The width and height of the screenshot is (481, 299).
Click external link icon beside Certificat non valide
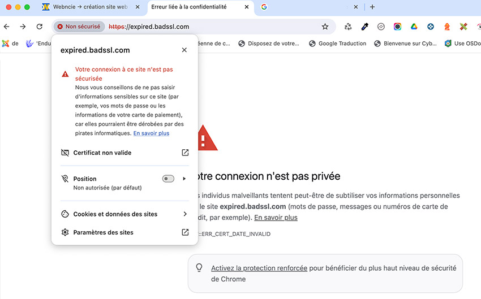point(185,153)
